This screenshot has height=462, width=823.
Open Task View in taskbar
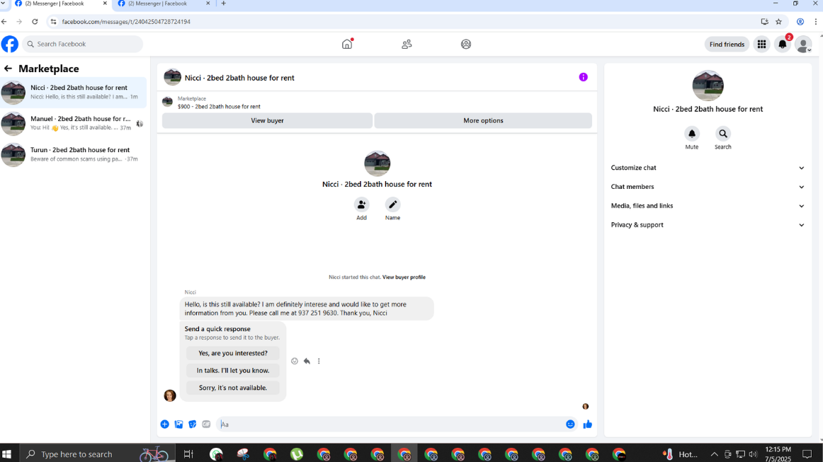pos(188,454)
